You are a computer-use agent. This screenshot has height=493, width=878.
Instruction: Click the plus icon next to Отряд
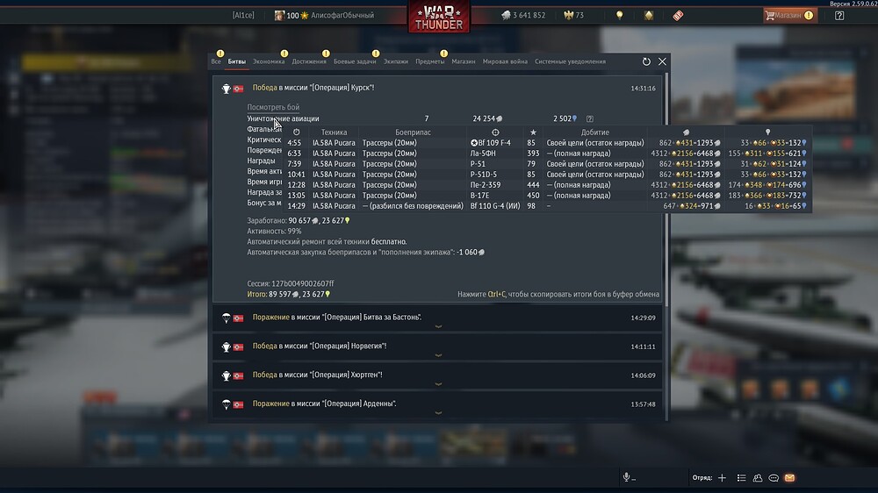[x=722, y=478]
